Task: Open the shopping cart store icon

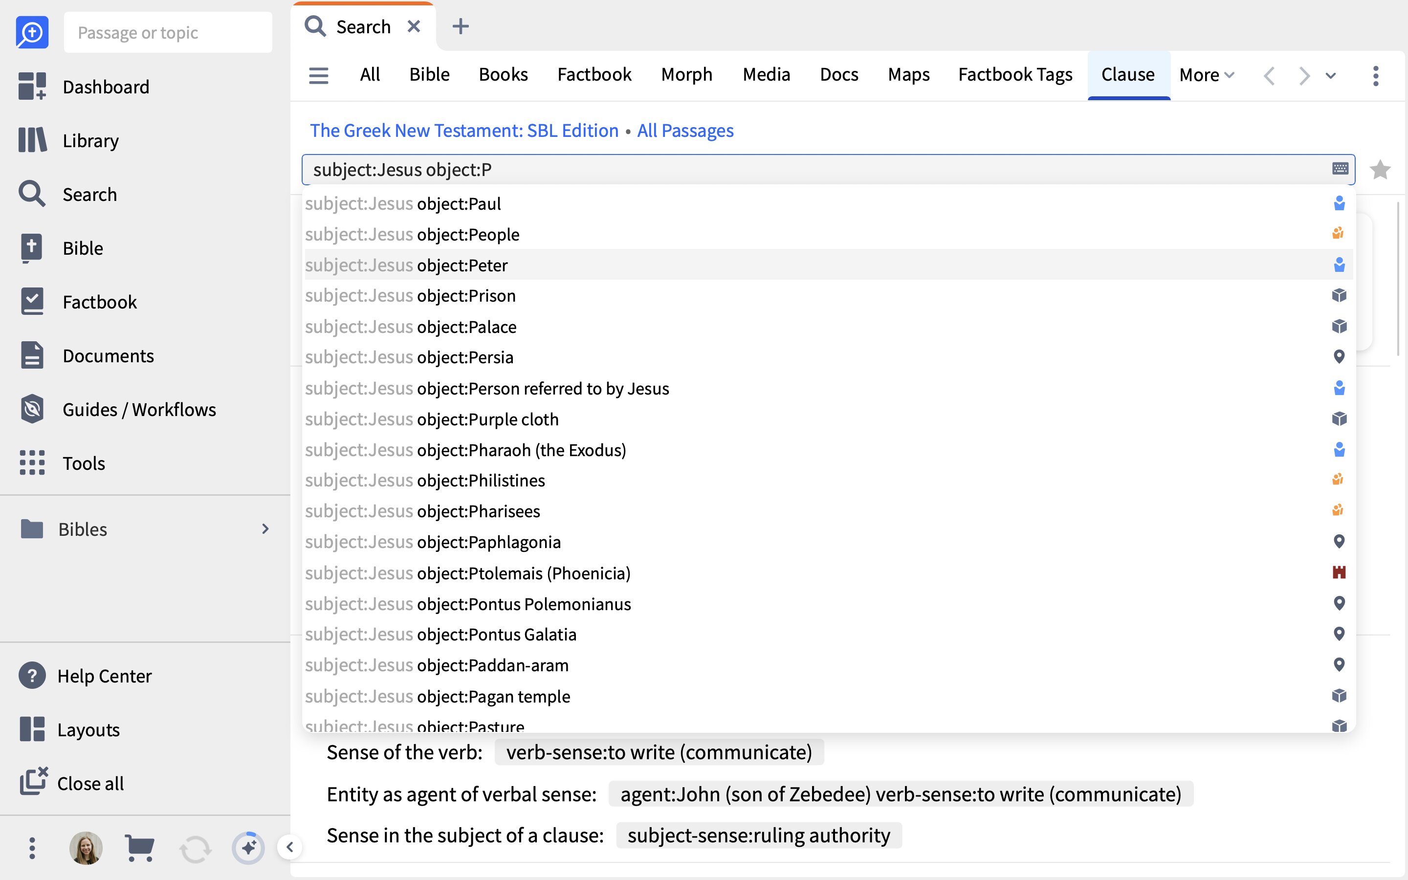Action: click(x=140, y=848)
